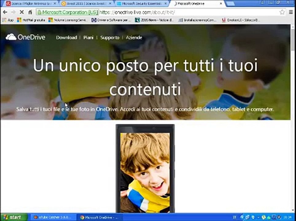Open the Piani navigation link

point(88,37)
